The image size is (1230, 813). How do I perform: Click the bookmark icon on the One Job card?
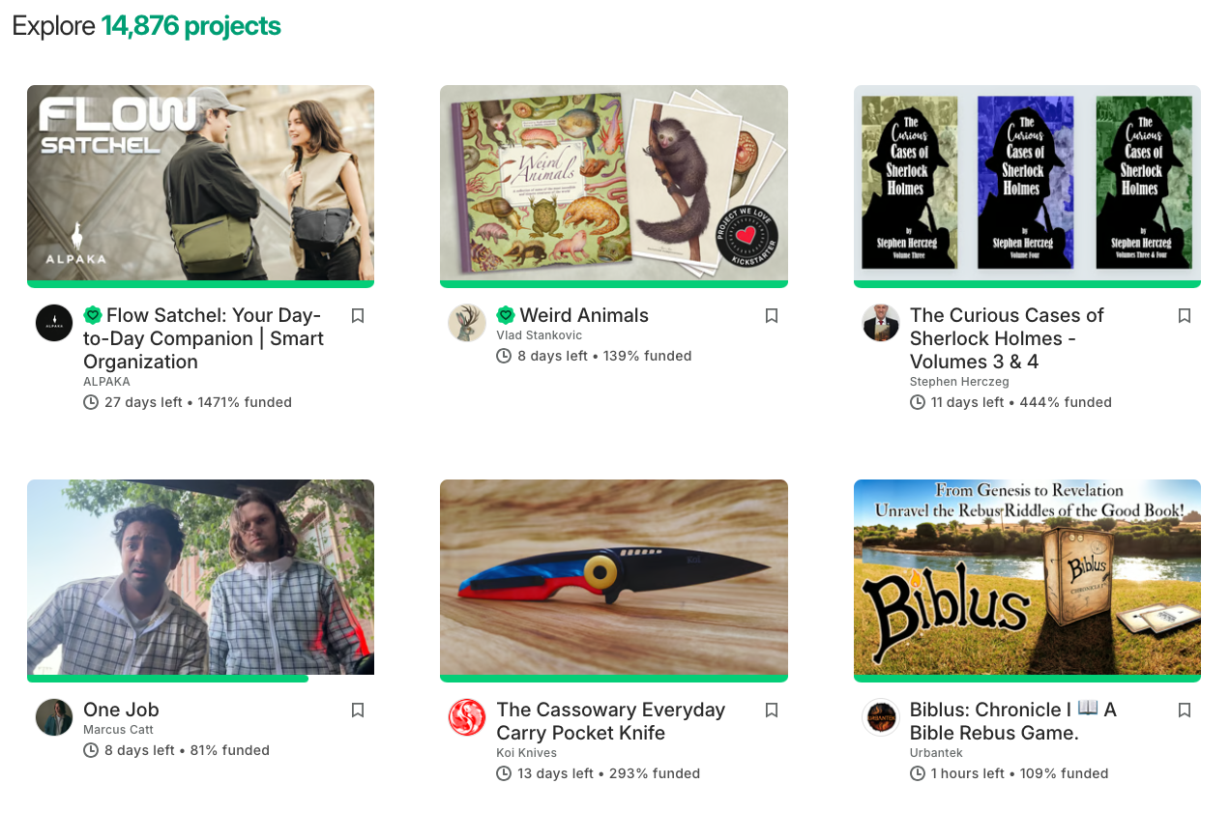click(358, 709)
